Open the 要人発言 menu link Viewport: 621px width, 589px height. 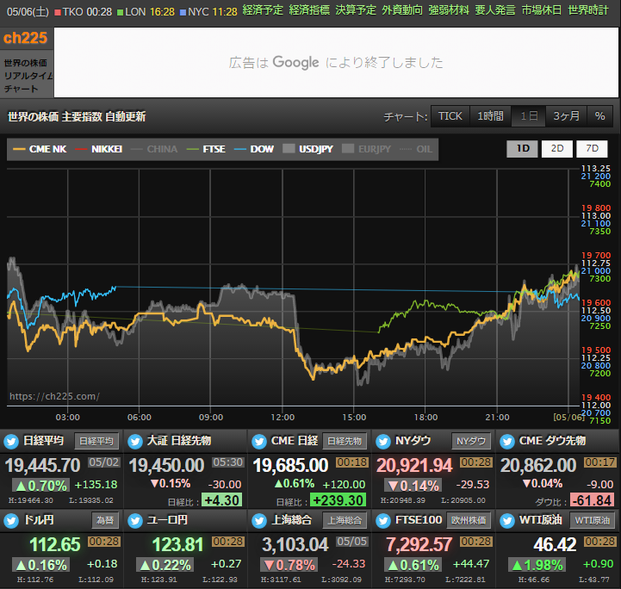tap(495, 10)
